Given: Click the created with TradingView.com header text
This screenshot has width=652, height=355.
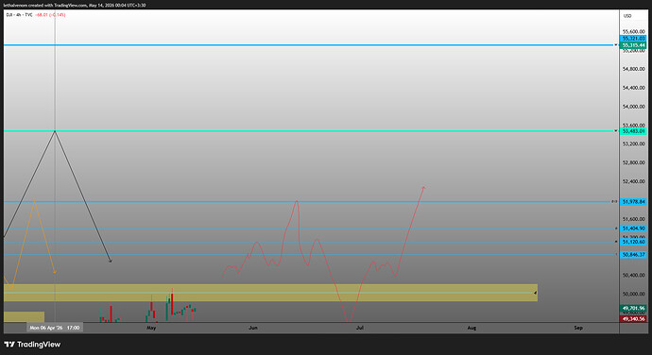Looking at the screenshot, I should pyautogui.click(x=75, y=5).
